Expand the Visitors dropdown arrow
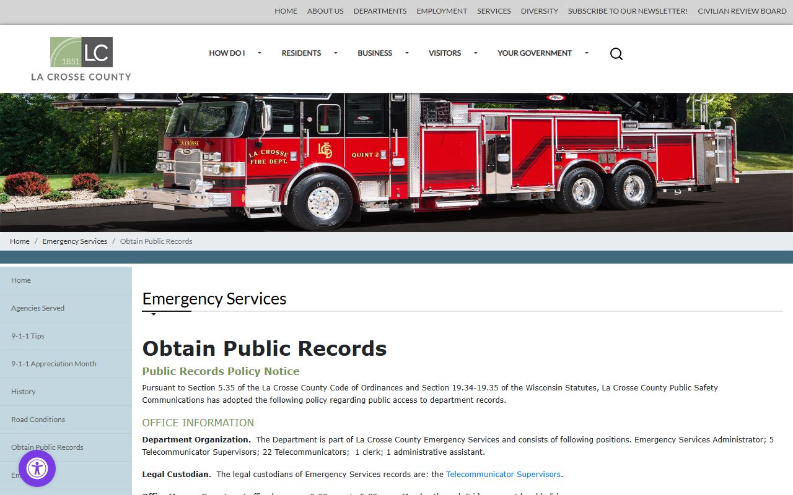793x495 pixels. point(476,53)
